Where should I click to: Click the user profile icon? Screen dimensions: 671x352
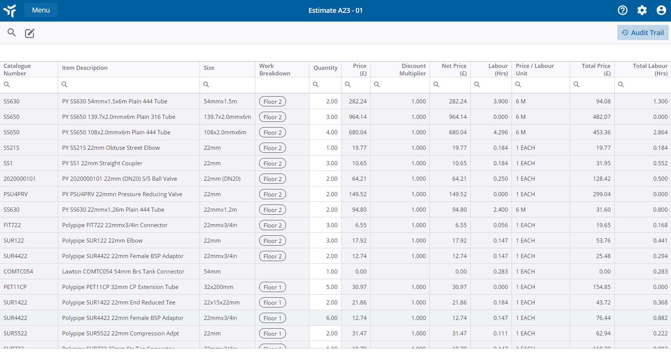[x=661, y=10]
